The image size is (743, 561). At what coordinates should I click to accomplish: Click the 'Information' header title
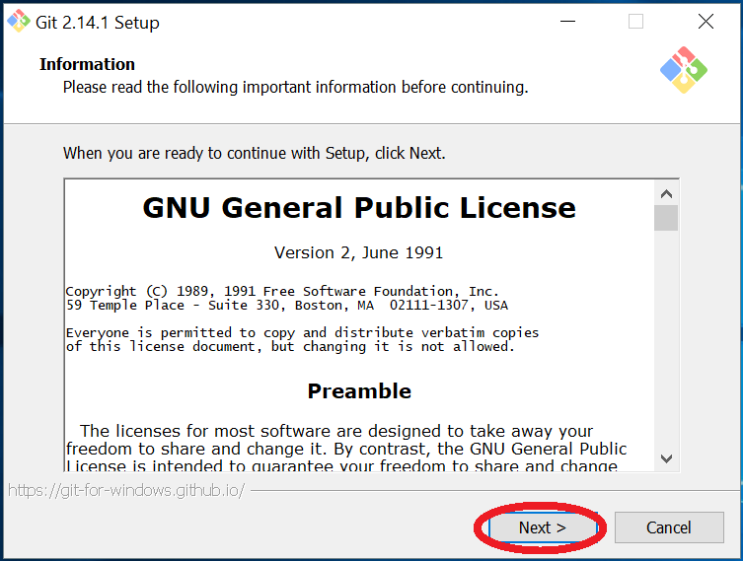click(x=87, y=64)
